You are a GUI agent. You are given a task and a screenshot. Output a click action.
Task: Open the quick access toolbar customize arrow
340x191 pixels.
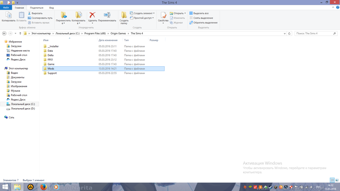tap(17, 3)
